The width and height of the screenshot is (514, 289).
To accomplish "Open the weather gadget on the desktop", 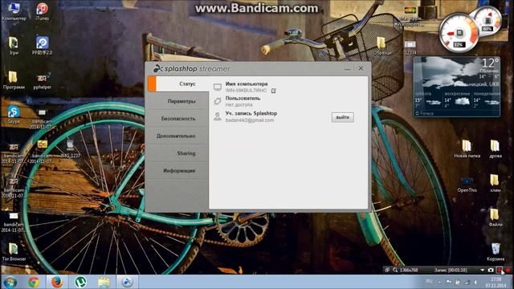I will point(457,87).
